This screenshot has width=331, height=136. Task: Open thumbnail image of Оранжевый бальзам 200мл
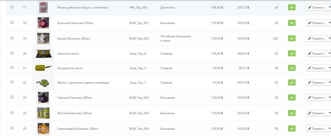(x=43, y=128)
